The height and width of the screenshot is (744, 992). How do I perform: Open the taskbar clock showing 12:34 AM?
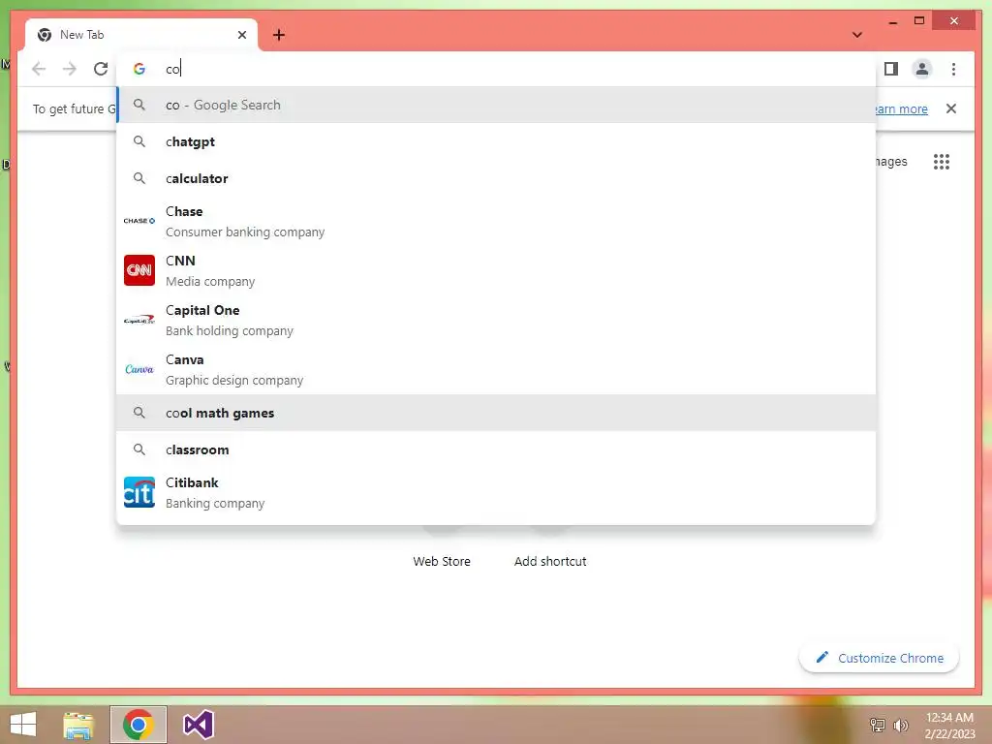pyautogui.click(x=949, y=725)
